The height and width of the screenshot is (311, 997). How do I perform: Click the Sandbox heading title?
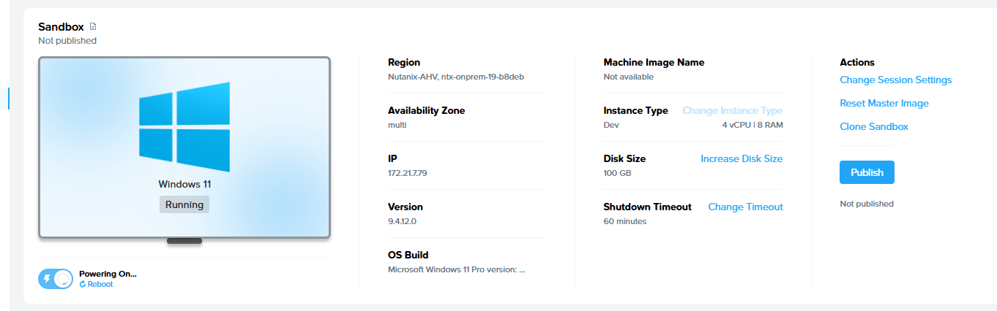pyautogui.click(x=61, y=27)
